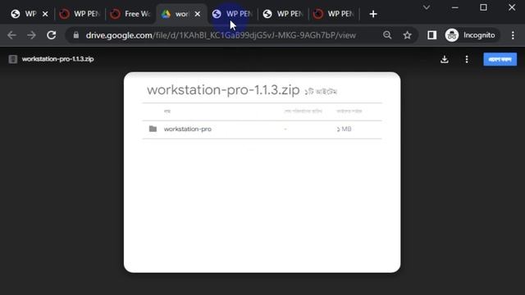The width and height of the screenshot is (525, 295).
Task: Click the file size column header
Action: [x=349, y=111]
